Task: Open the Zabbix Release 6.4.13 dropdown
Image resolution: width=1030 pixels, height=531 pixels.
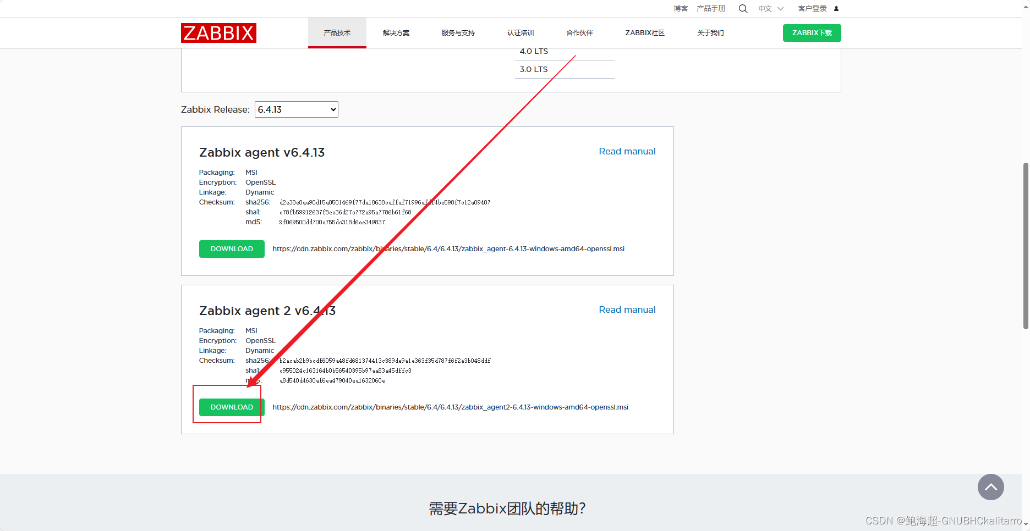Action: point(297,109)
